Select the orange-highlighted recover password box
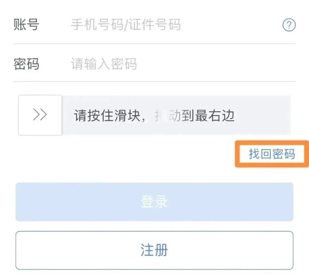Screen dimensions: 309x276 [272, 154]
